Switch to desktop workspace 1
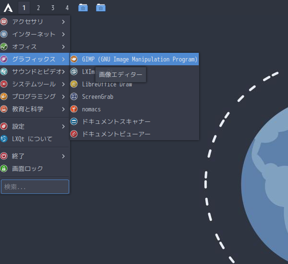 24,8
